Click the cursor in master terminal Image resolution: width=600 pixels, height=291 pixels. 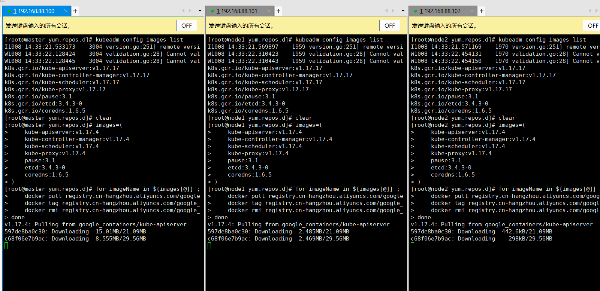click(x=6, y=246)
